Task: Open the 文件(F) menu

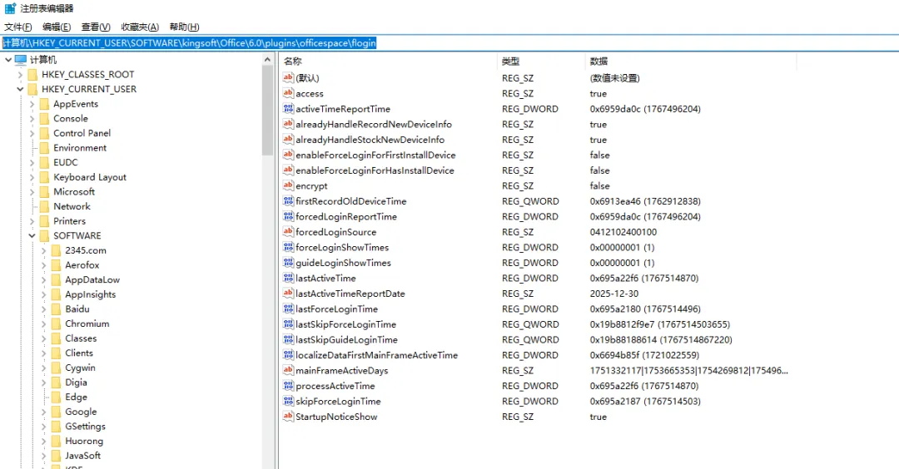Action: coord(17,27)
